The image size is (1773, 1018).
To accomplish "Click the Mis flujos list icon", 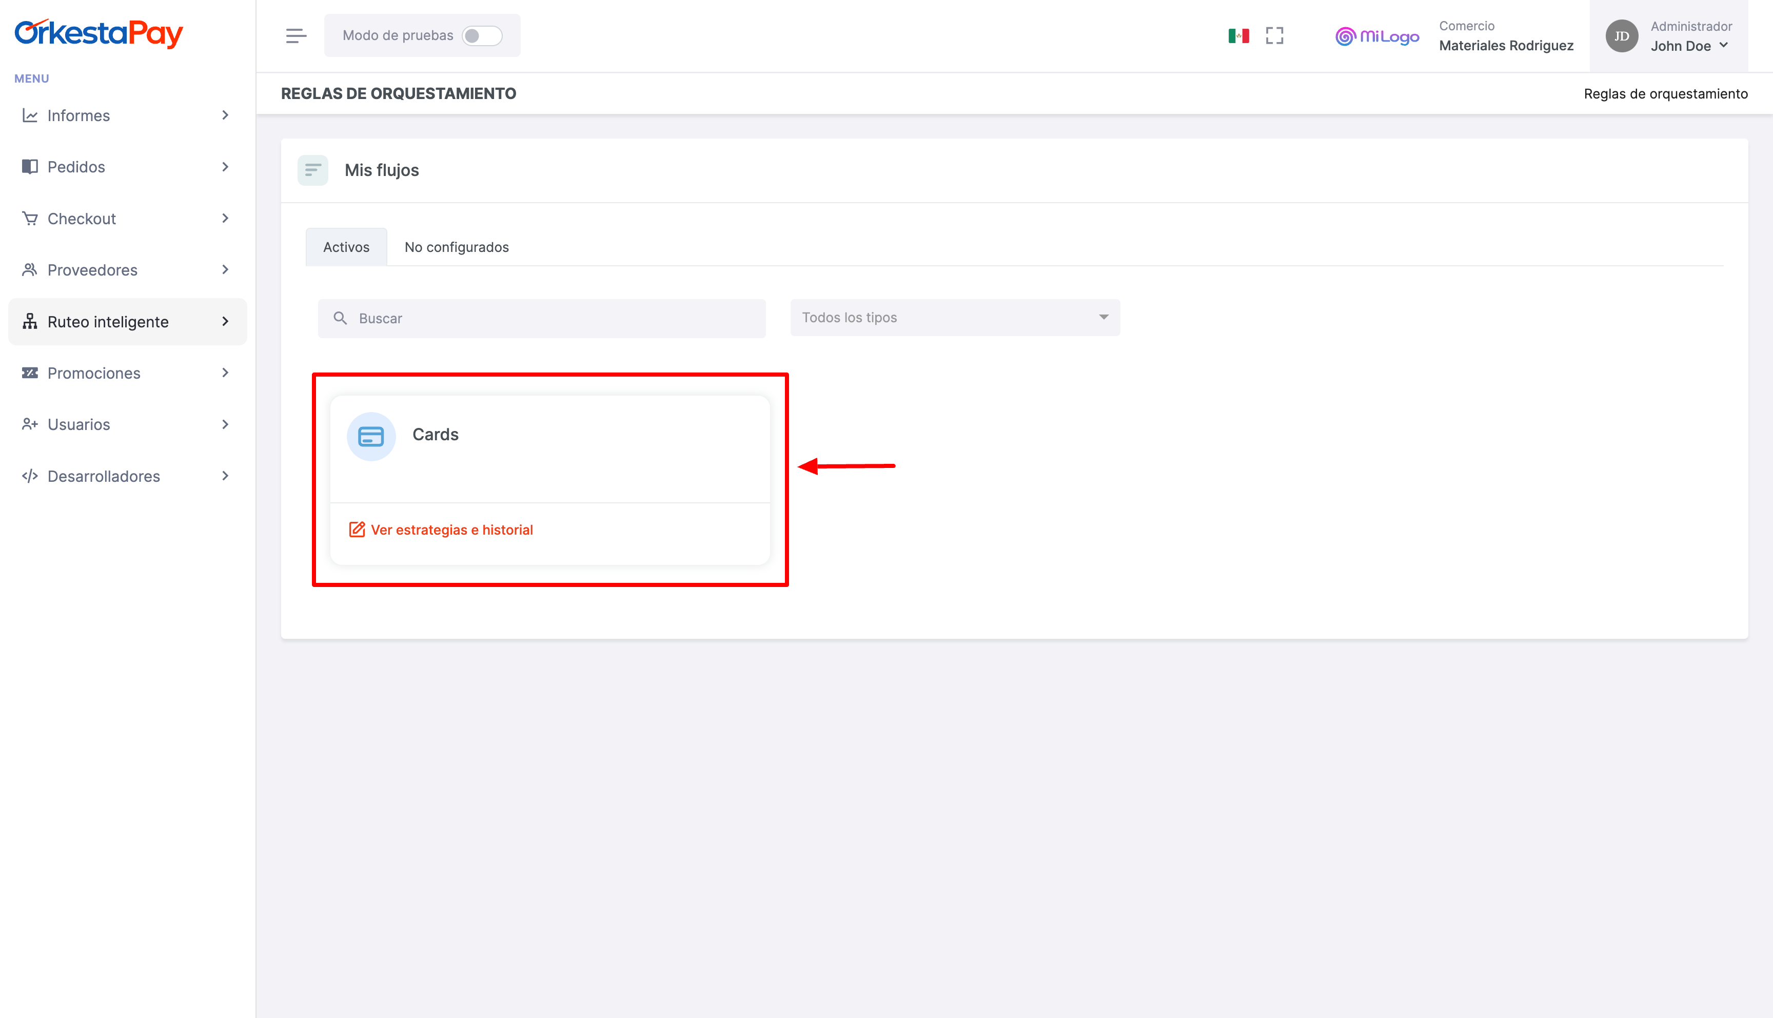I will click(313, 170).
